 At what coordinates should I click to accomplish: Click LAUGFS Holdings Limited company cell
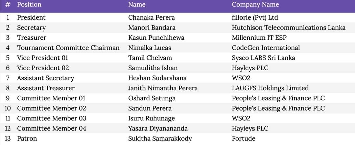pyautogui.click(x=270, y=88)
